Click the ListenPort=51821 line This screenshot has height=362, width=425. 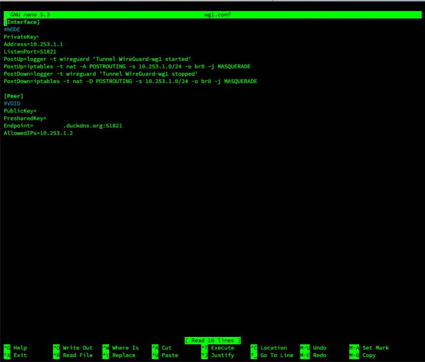(30, 52)
